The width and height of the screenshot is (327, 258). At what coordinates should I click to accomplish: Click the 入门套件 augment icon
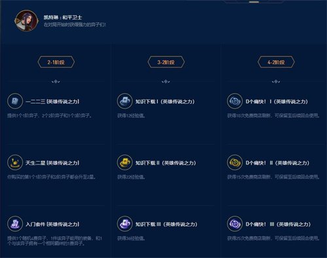point(15,224)
